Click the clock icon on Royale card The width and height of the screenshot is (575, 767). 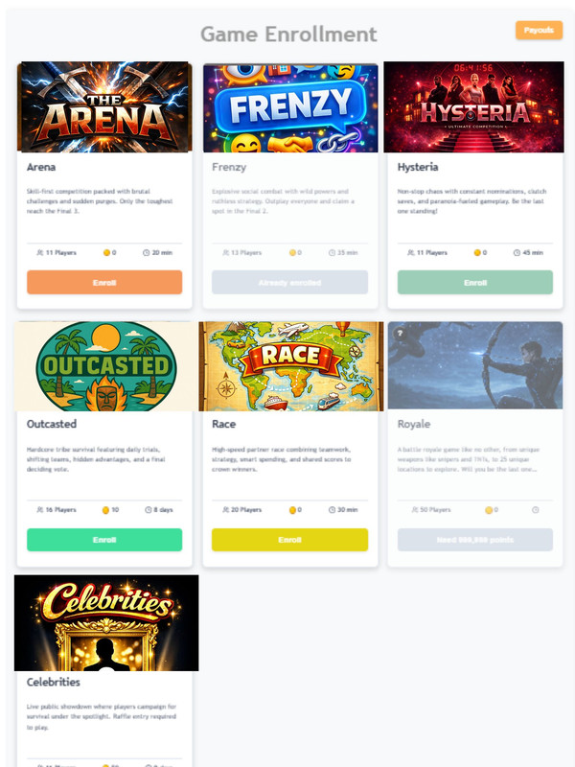[x=536, y=510]
